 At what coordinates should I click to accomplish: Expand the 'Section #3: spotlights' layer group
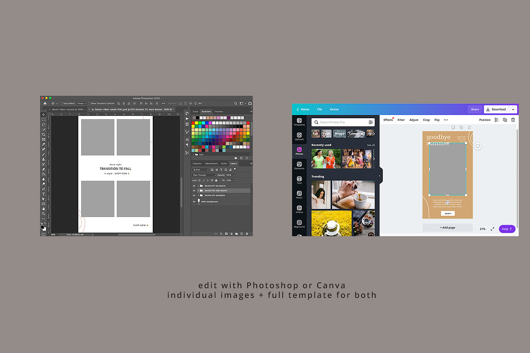coord(198,195)
